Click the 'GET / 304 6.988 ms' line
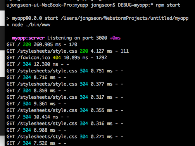Image resolution: width=195 pixels, height=146 pixels. (36, 130)
